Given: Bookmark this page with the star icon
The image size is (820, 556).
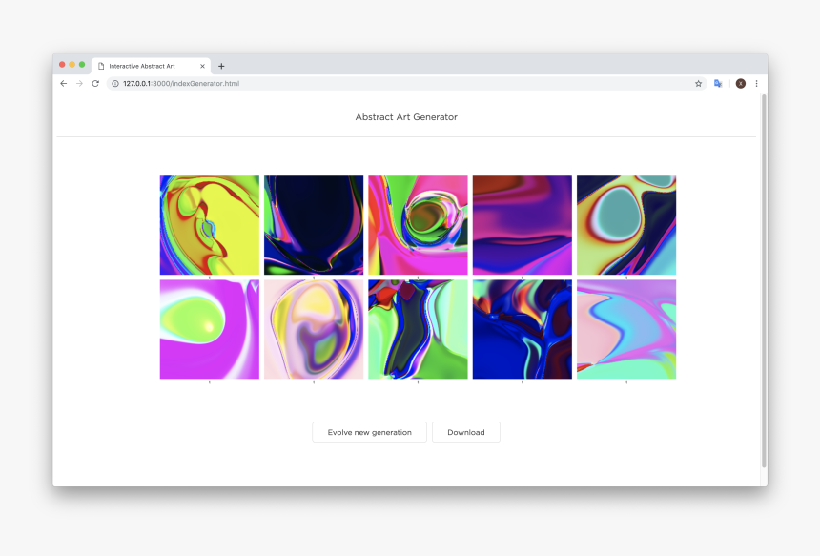Looking at the screenshot, I should [x=698, y=84].
